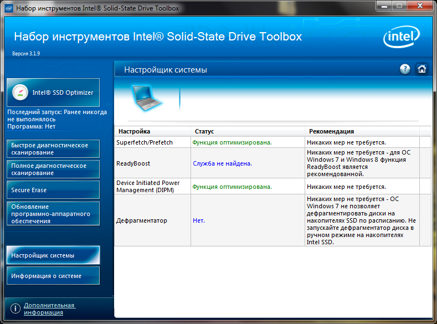
Task: Click the Последний запуск status text
Action: click(x=57, y=116)
